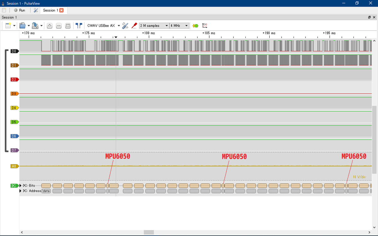The width and height of the screenshot is (378, 236).
Task: Zoom to fit all samples
Action: click(68, 26)
